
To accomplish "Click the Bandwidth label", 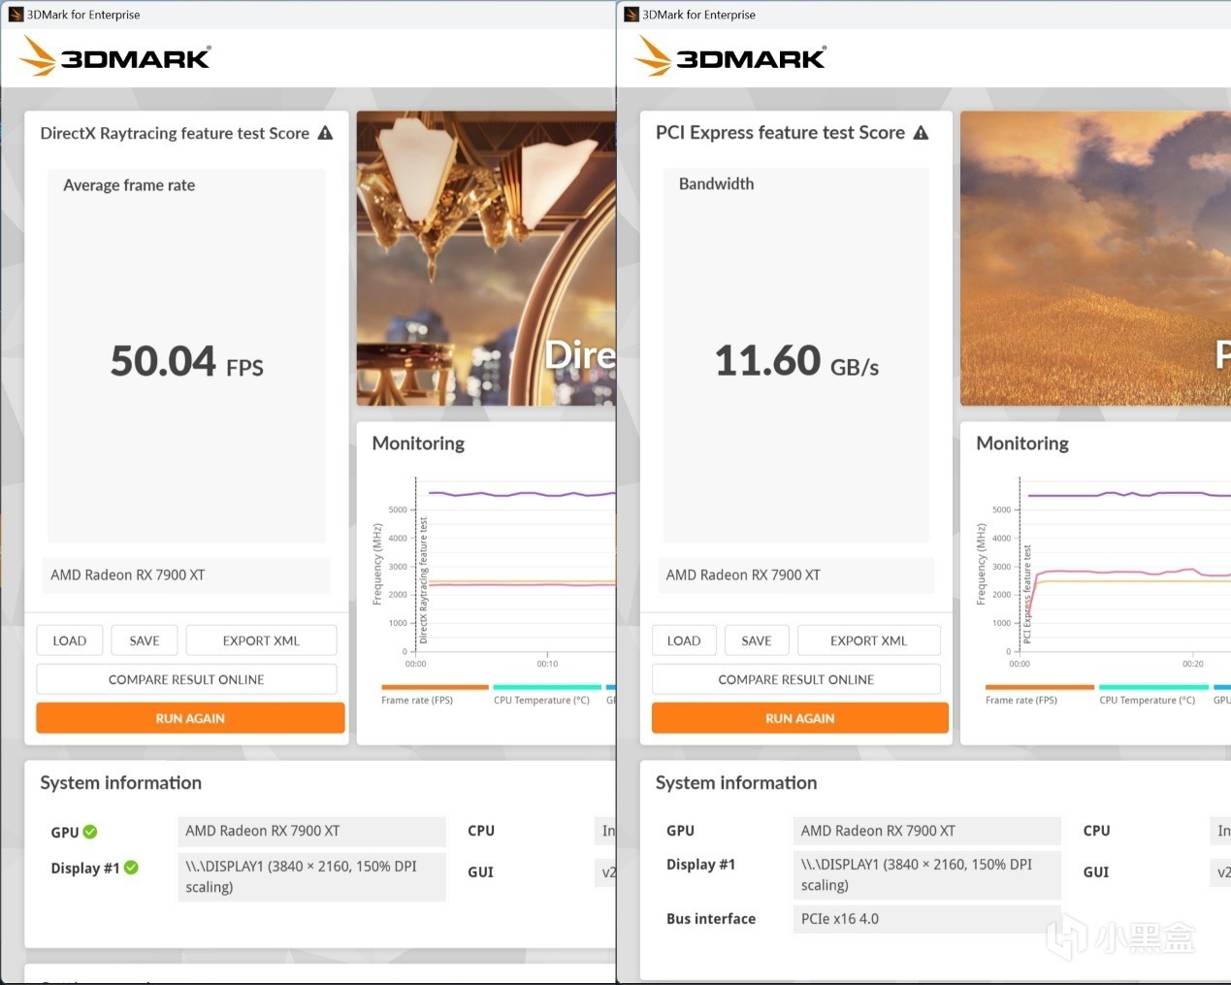I will click(716, 183).
